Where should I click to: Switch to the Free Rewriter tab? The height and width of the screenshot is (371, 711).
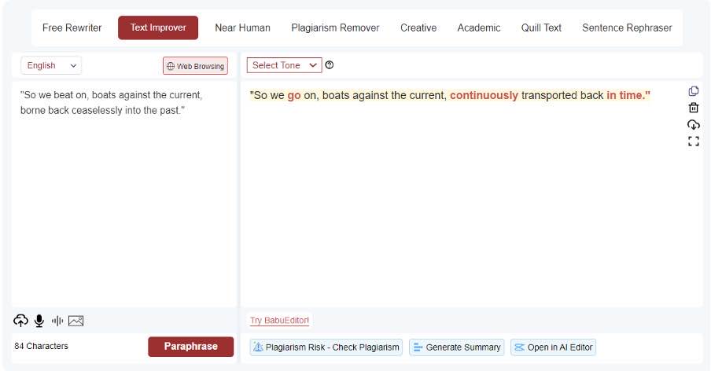[x=72, y=28]
